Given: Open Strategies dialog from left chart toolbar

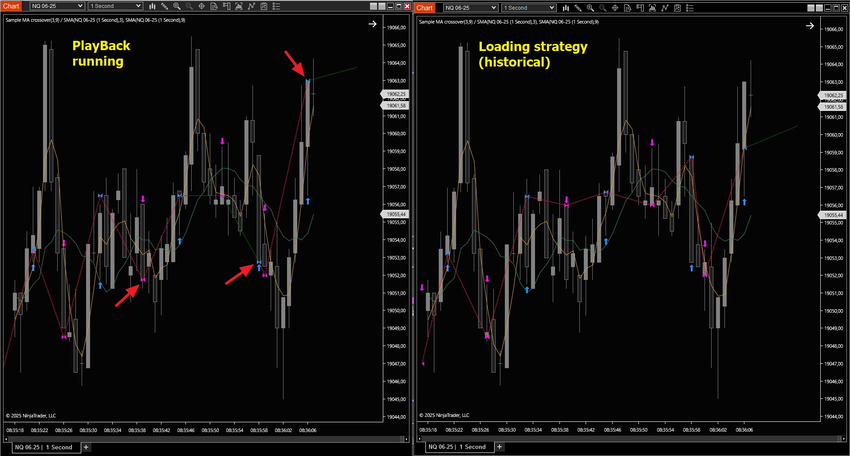Looking at the screenshot, I should 252,6.
